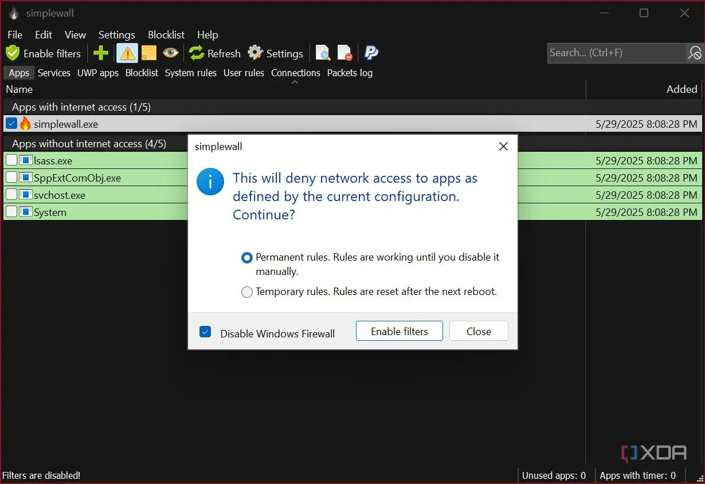Uncheck the simplewall.exe checkbox
Viewport: 705px width, 484px height.
11,124
